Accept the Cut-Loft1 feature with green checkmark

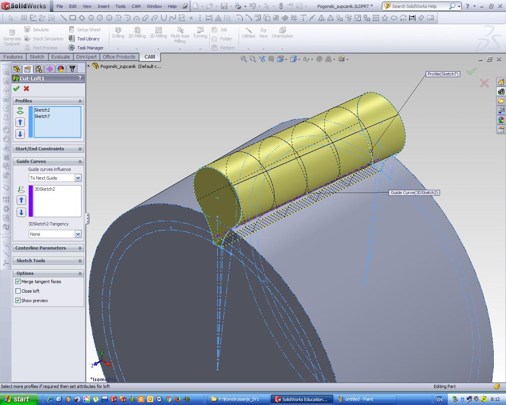click(x=16, y=89)
